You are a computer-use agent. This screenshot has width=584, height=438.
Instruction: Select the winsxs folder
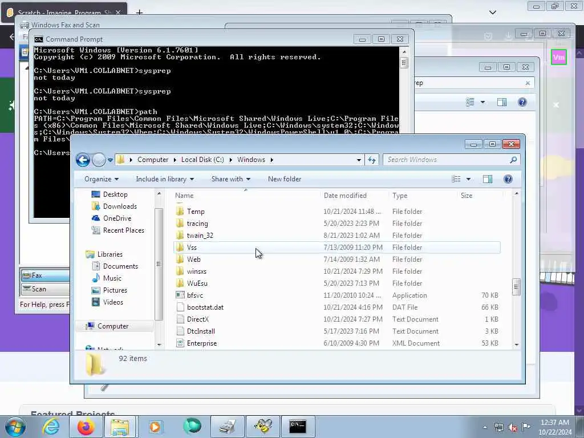point(336,271)
